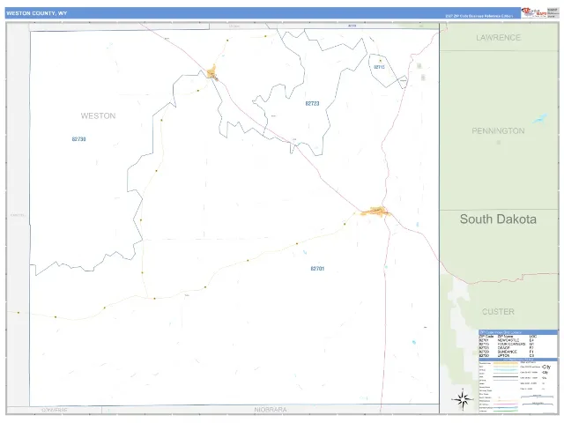This screenshot has height=423, width=564.
Task: Click the blue lake in Pennington County
Action: [x=539, y=118]
